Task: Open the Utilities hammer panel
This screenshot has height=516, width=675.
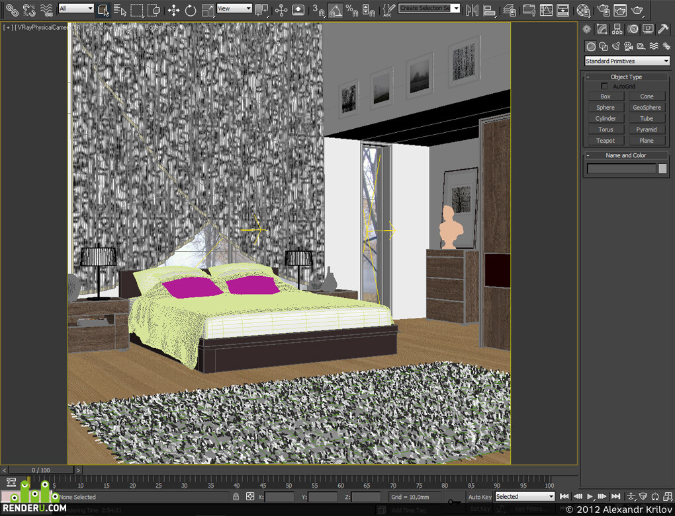Action: 663,29
